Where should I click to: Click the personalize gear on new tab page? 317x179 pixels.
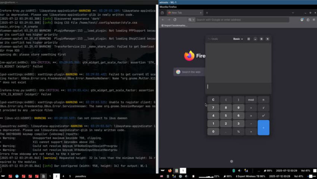(232, 161)
